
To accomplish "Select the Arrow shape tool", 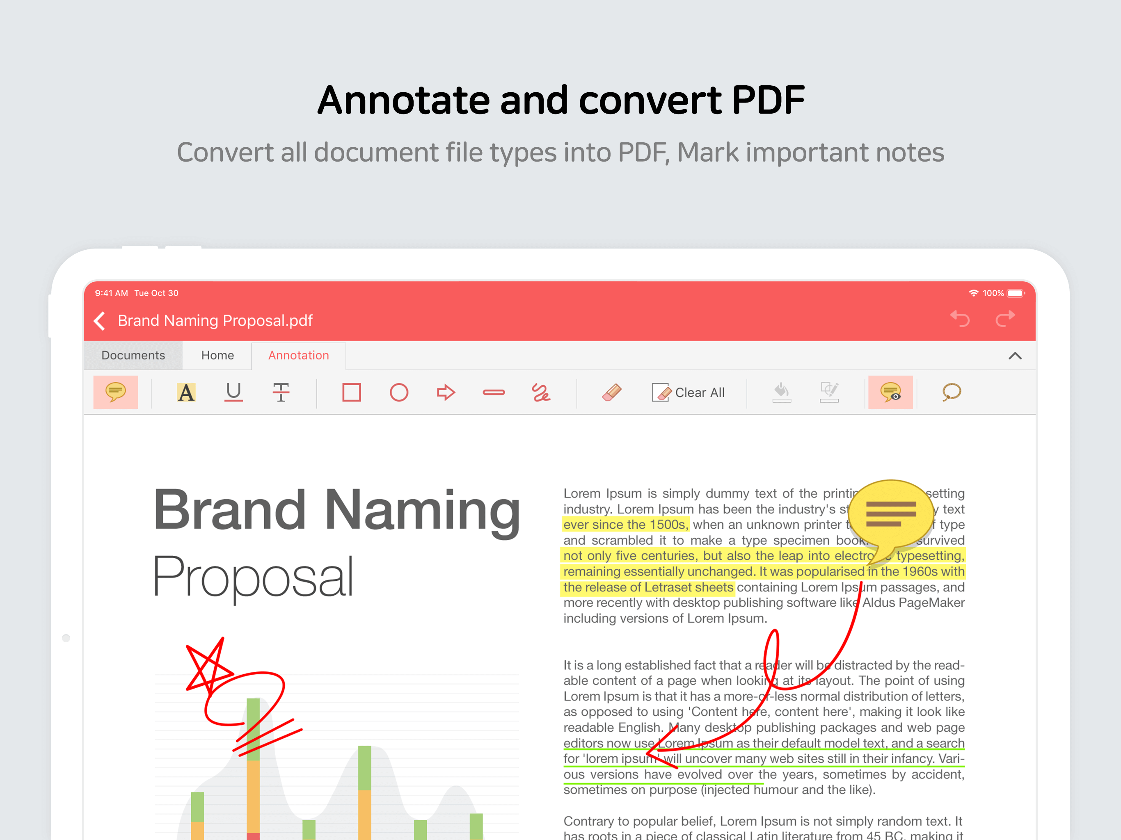I will (446, 392).
